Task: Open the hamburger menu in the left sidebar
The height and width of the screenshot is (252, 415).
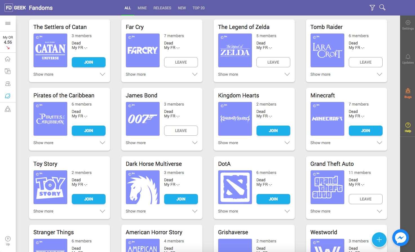Action: pyautogui.click(x=8, y=23)
